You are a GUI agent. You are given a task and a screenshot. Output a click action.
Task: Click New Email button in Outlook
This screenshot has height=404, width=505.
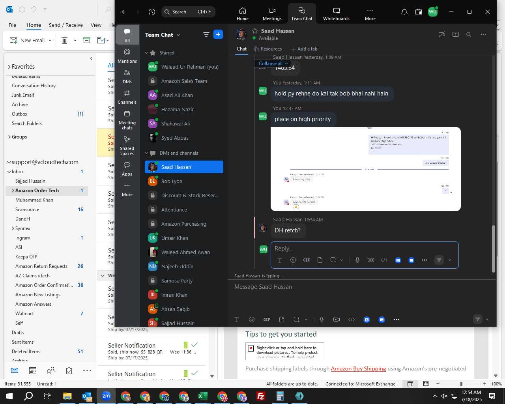(x=27, y=40)
